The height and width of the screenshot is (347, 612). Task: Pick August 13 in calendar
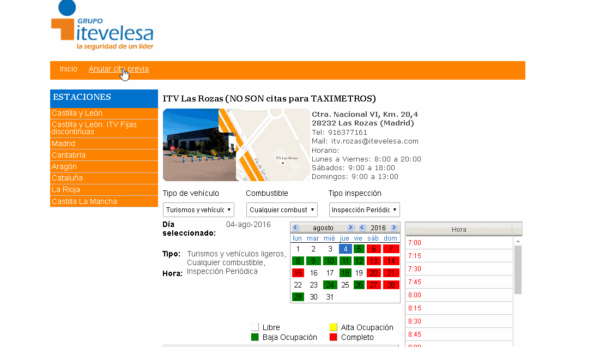373,261
